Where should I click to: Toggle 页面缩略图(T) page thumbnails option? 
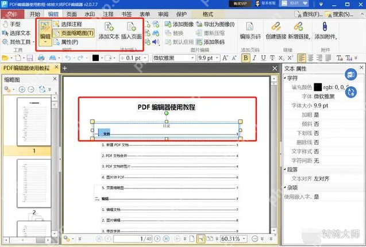tap(74, 33)
